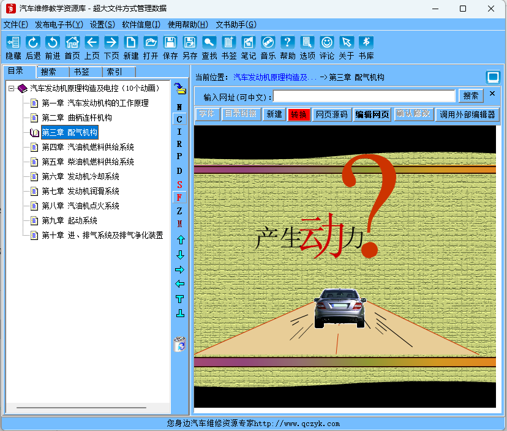Click the folder edit icon above N
This screenshot has width=507, height=431.
[x=180, y=89]
